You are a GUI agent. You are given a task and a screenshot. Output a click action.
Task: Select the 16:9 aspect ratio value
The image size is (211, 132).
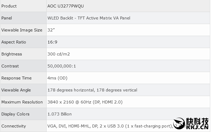52,42
